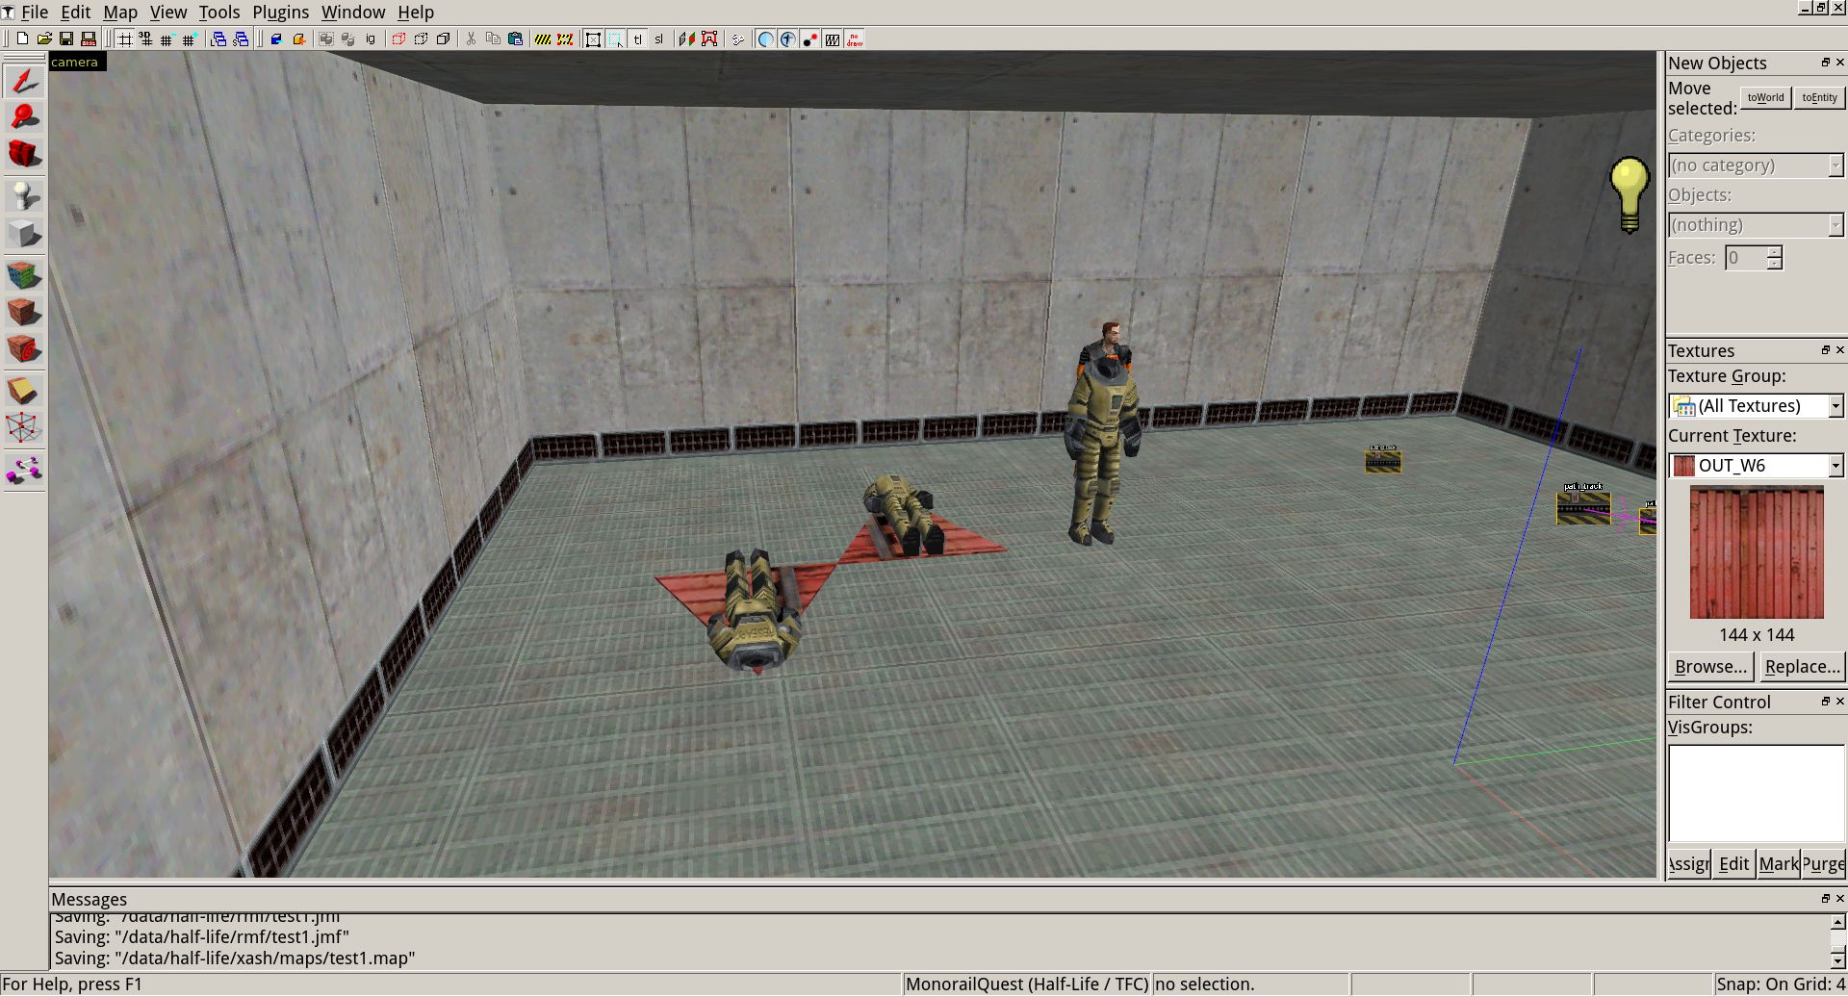Export map with the MAP floppy icon
1848x997 pixels.
tap(89, 38)
